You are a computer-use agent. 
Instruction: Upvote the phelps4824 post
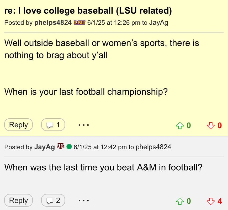(180, 126)
